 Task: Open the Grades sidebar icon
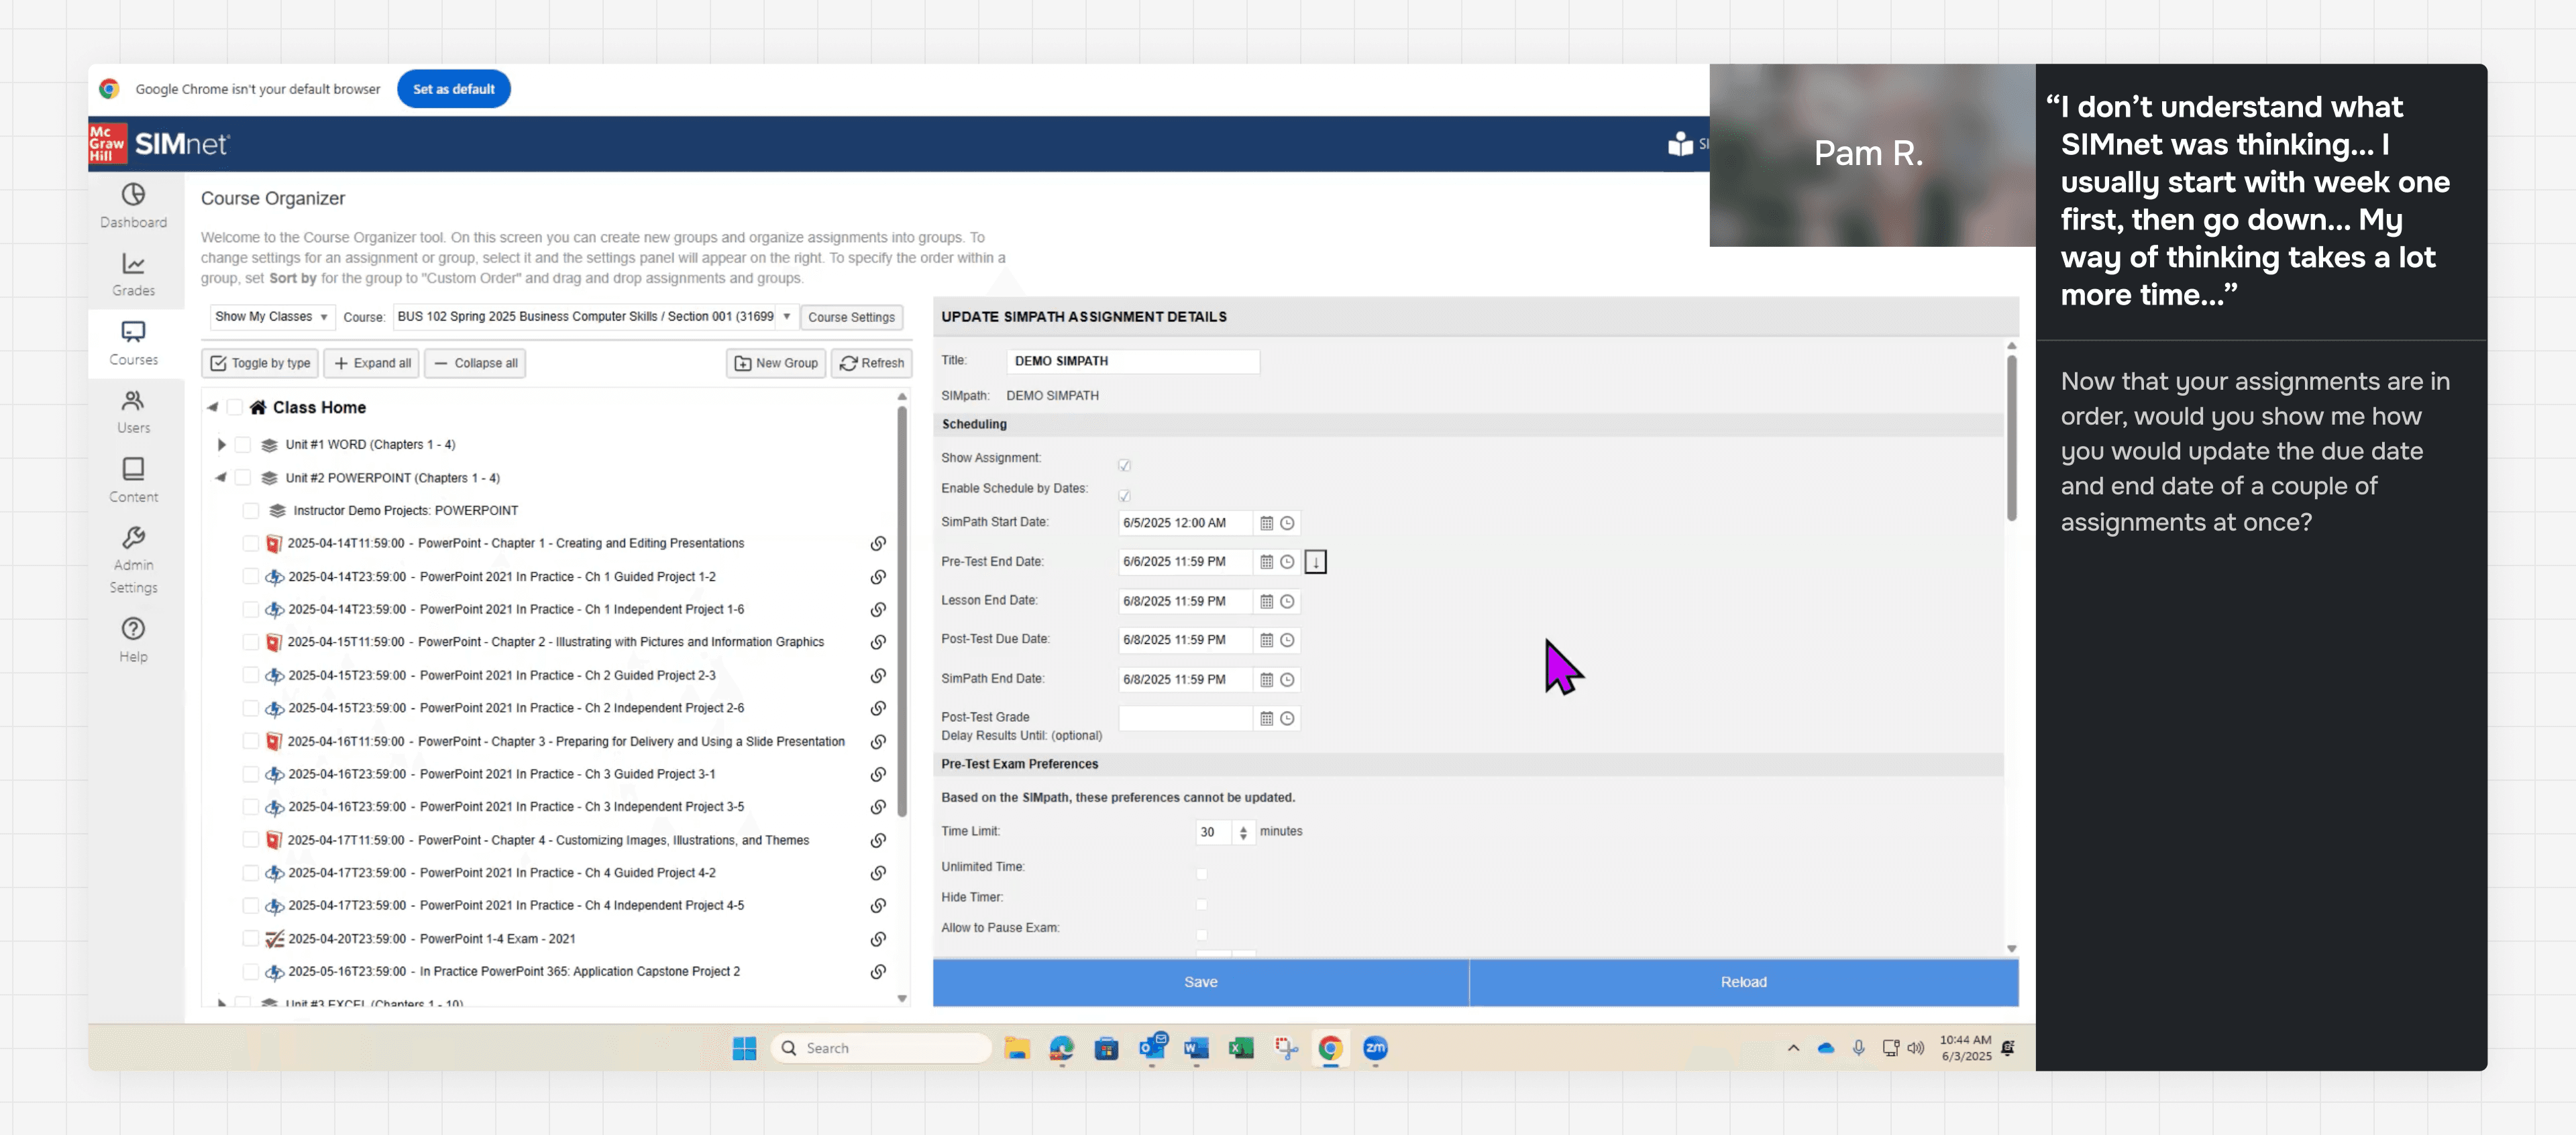point(133,274)
